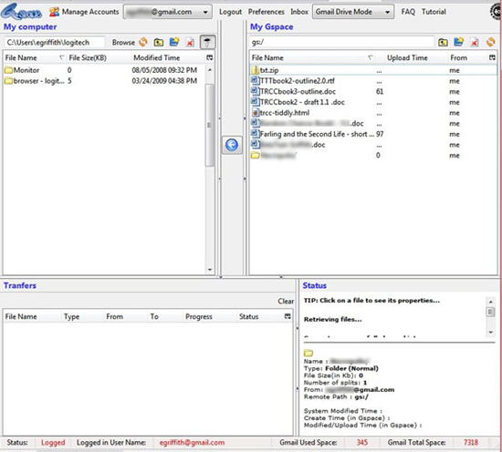Click the My computer list scroll-up arrow
This screenshot has height=452, width=502.
[210, 69]
